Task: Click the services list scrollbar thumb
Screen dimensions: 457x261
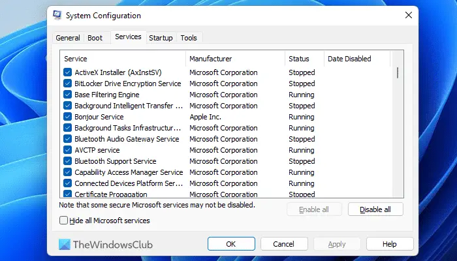Action: 398,73
